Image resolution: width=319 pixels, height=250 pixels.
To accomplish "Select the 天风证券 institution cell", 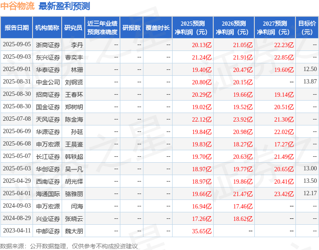I will 48,119.
